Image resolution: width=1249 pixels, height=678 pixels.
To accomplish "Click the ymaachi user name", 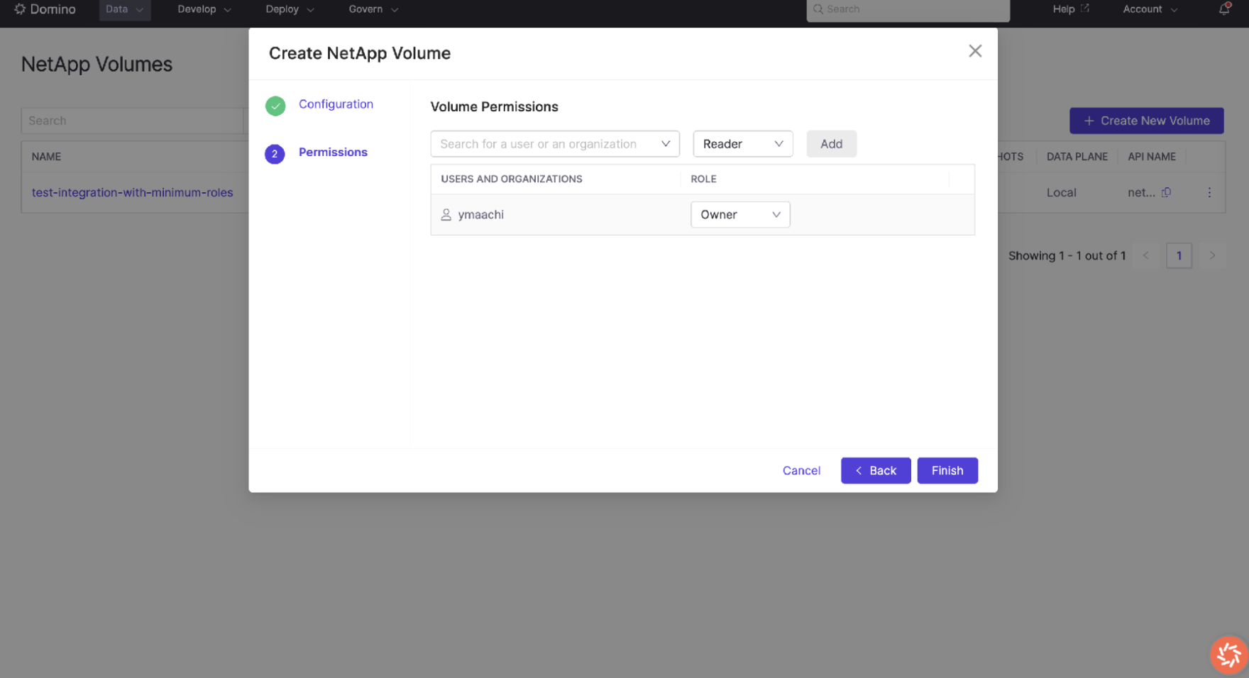I will 480,214.
